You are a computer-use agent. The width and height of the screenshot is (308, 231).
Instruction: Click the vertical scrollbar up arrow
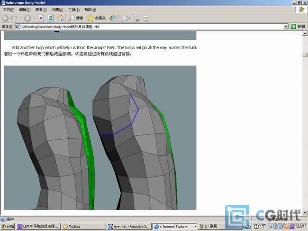tap(305, 34)
